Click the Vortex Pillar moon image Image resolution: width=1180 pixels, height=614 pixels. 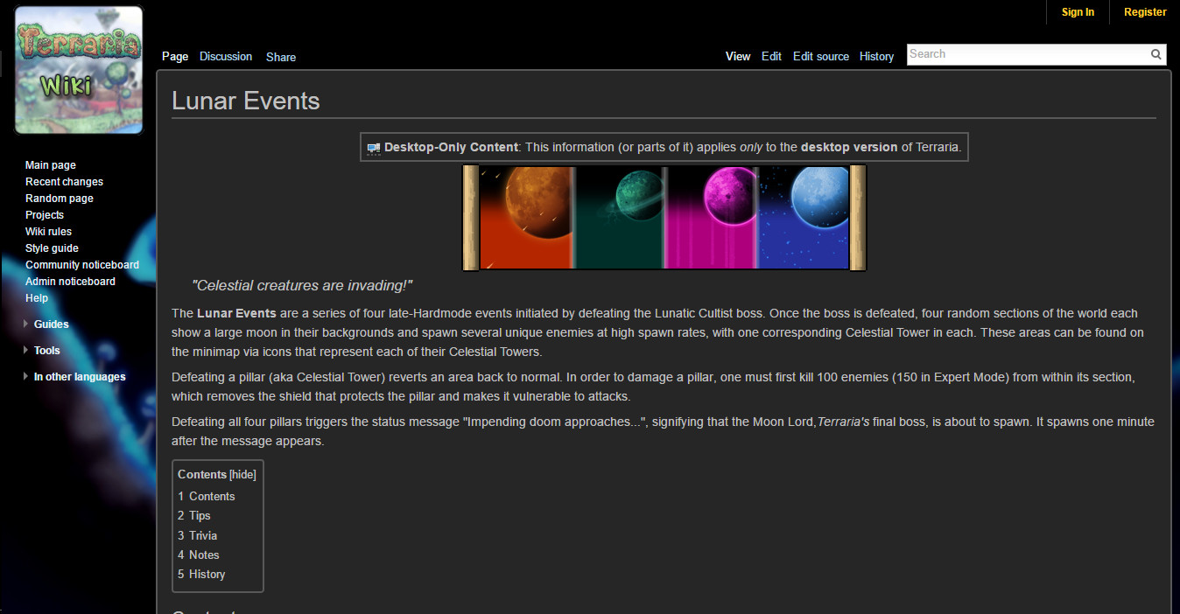click(619, 216)
